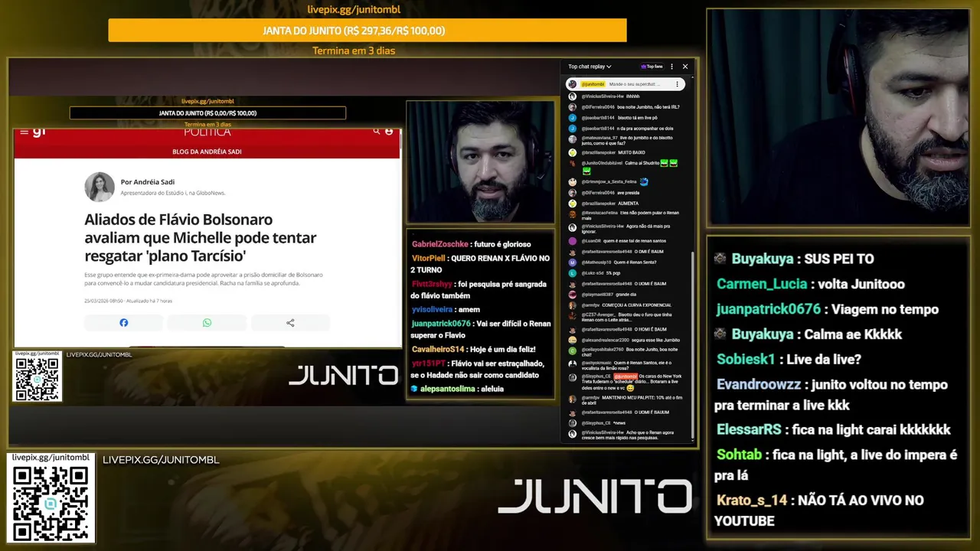Share the article on Facebook
The height and width of the screenshot is (551, 980).
(x=123, y=323)
